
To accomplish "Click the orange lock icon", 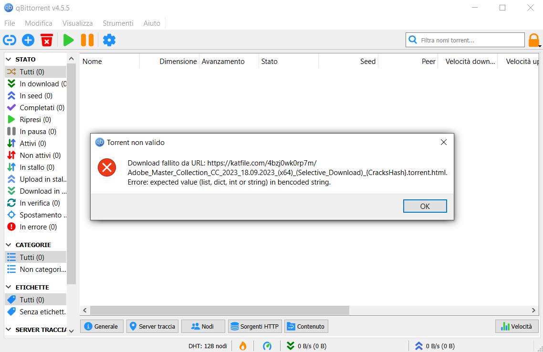I will (x=533, y=40).
